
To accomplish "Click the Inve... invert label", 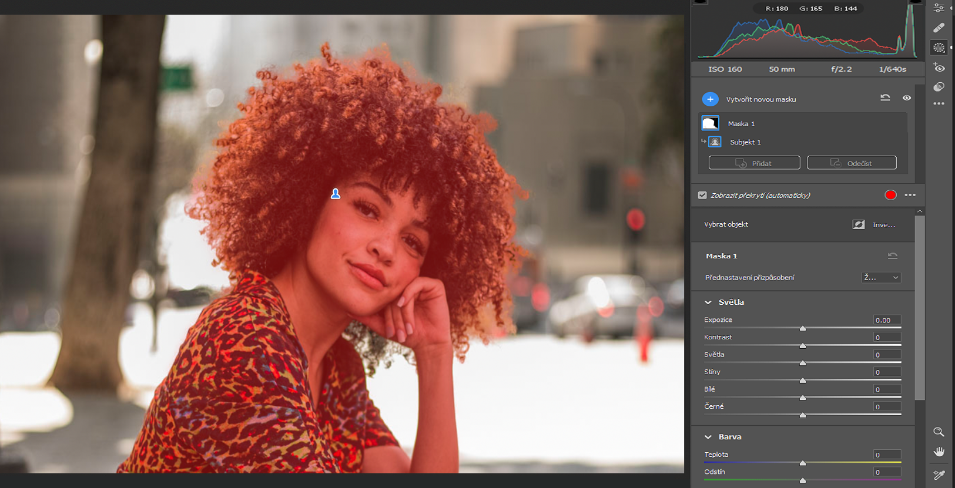I will pyautogui.click(x=884, y=225).
